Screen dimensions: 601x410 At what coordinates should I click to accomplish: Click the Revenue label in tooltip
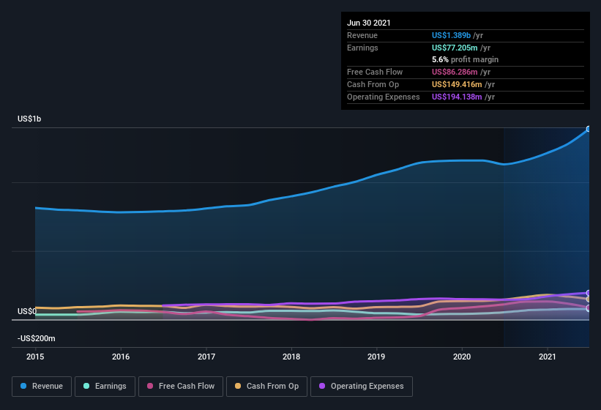pos(362,35)
